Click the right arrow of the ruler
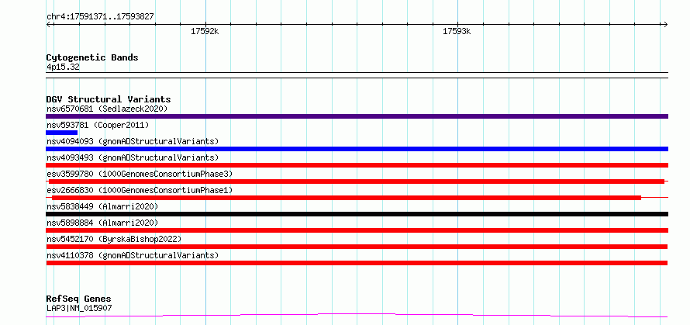This screenshot has width=690, height=325. pyautogui.click(x=665, y=24)
